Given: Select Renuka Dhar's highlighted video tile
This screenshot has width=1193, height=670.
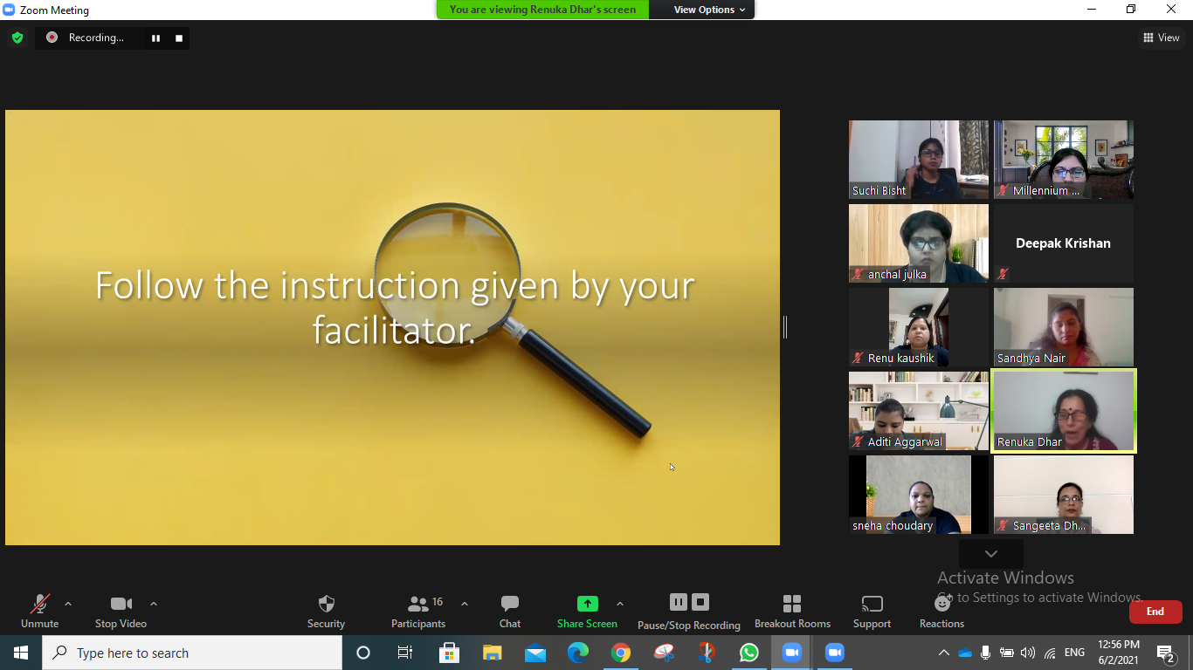Looking at the screenshot, I should pos(1064,411).
